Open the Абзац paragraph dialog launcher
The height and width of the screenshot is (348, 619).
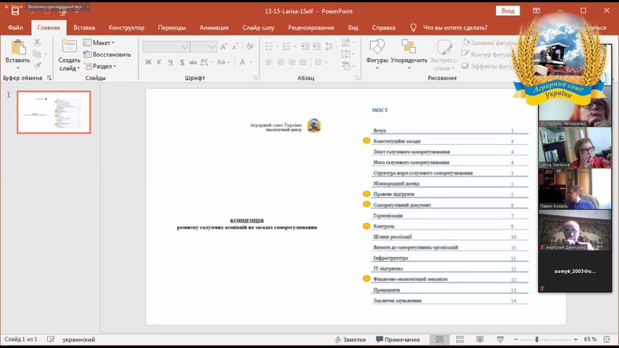coord(357,78)
